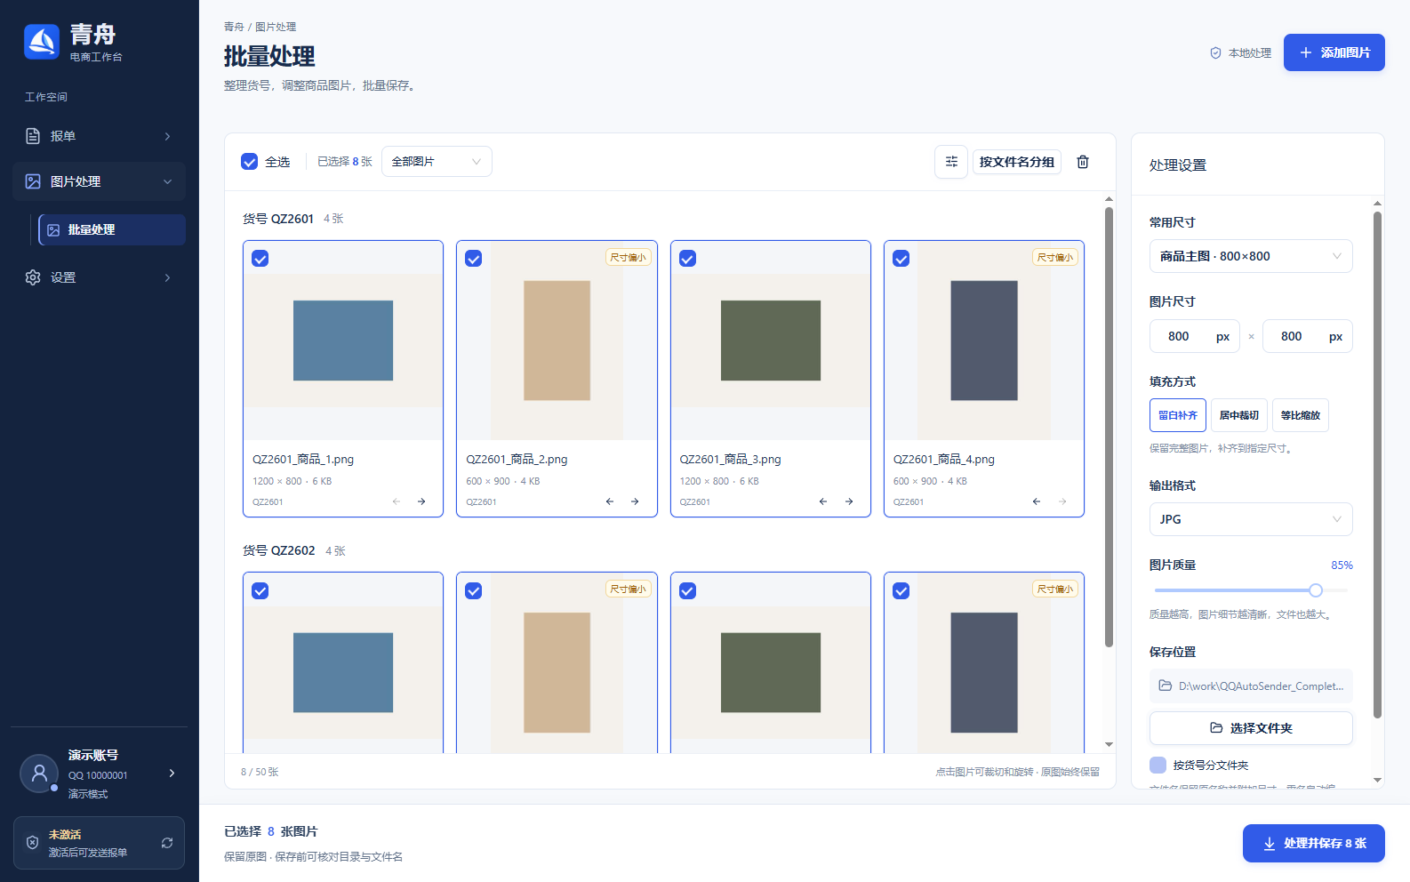
Task: Uncheck QZ2601_商品_4.png checkbox
Action: pos(901,259)
